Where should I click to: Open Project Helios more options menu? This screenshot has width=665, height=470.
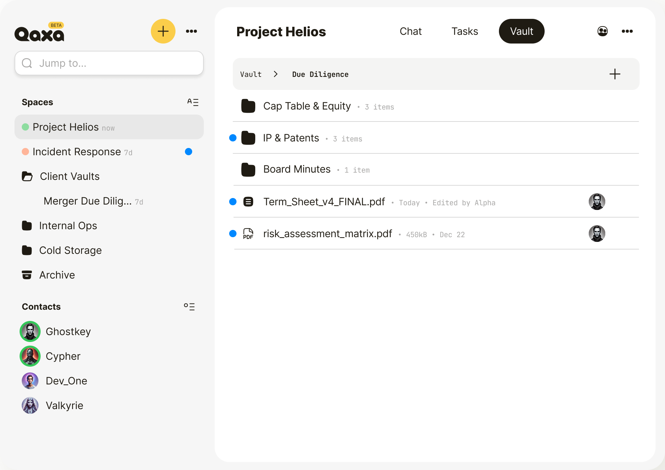[x=627, y=31]
